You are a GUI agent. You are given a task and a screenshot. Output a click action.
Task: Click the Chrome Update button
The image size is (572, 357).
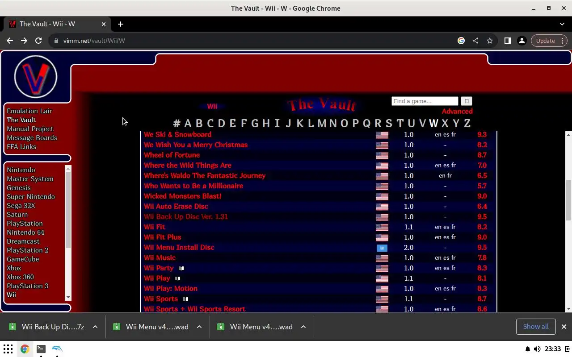click(x=549, y=41)
